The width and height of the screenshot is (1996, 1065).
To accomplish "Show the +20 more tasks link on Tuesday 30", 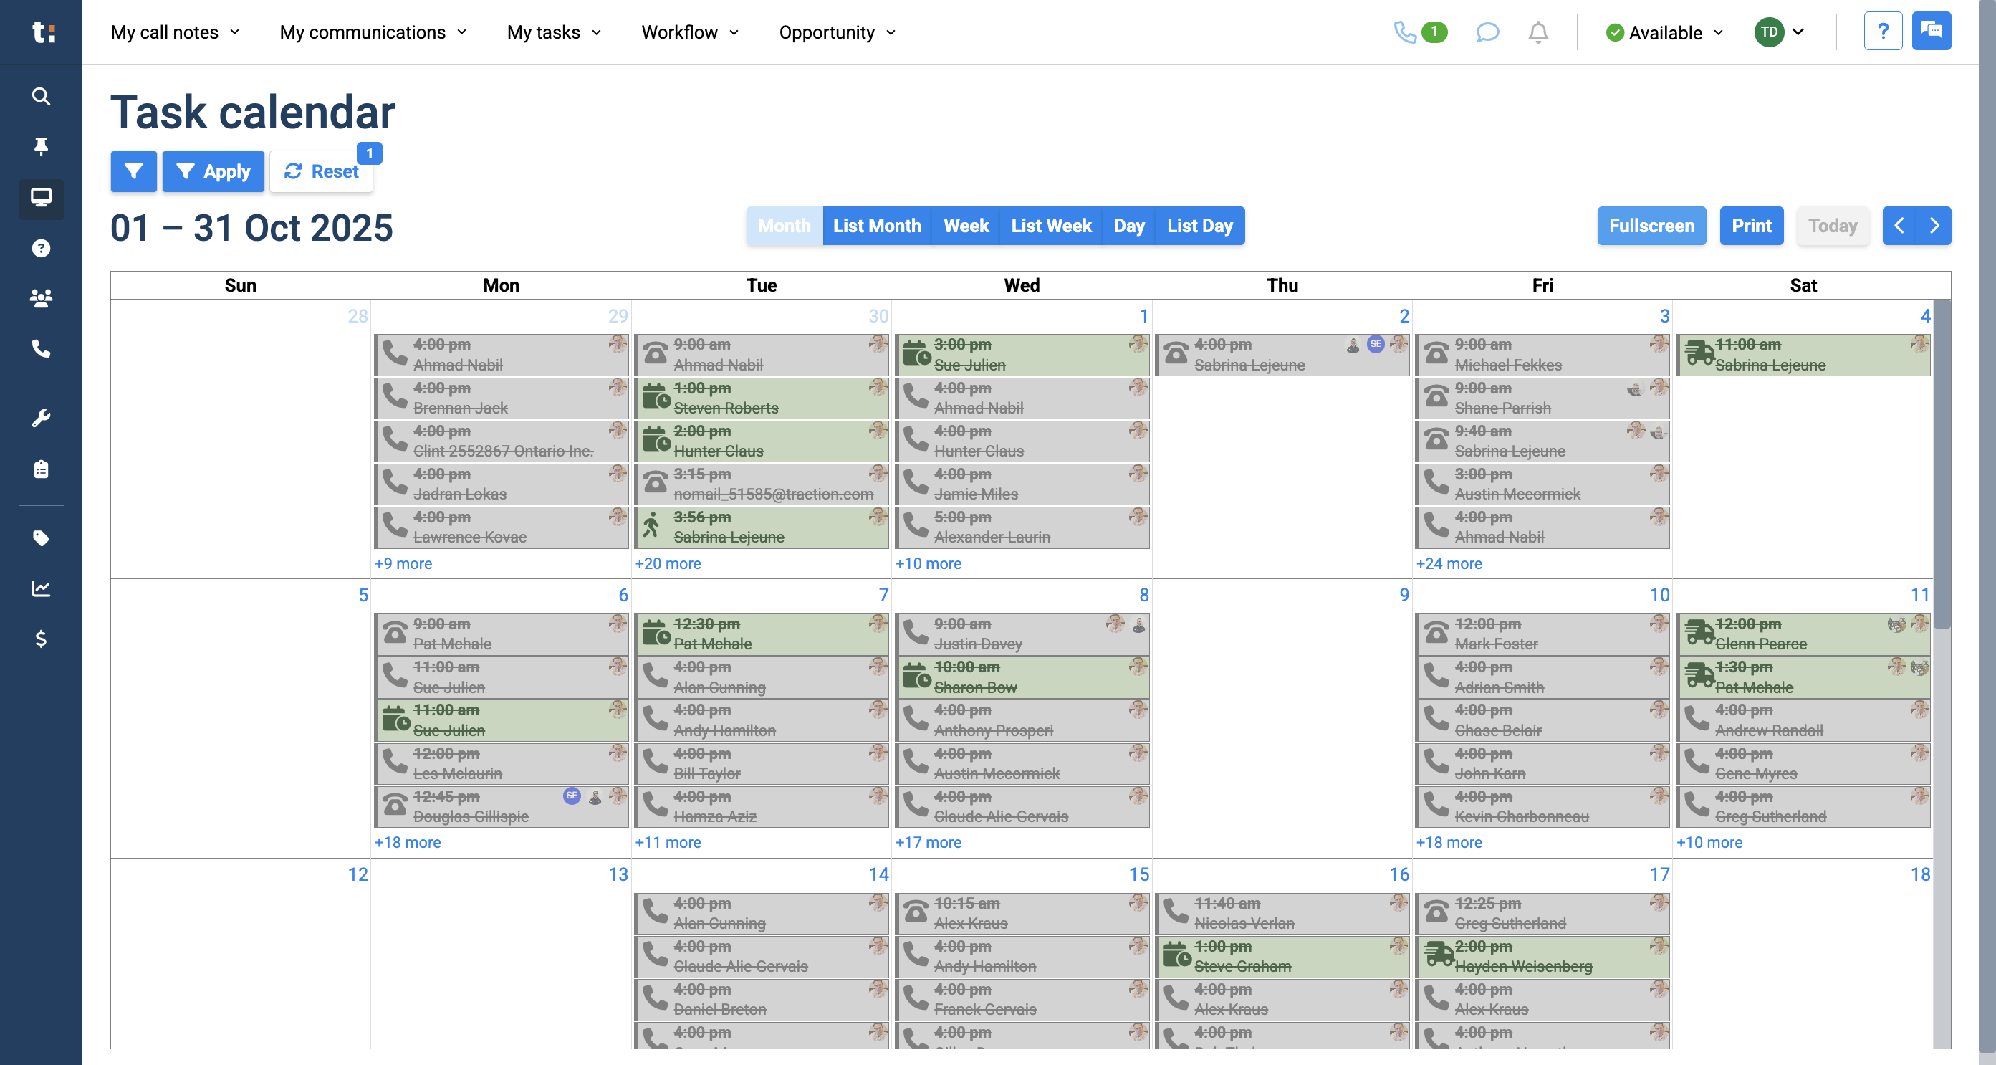I will pyautogui.click(x=667, y=563).
